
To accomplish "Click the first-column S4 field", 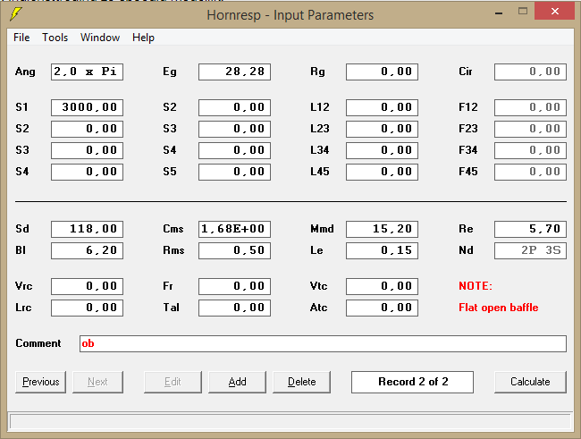I will click(x=87, y=172).
